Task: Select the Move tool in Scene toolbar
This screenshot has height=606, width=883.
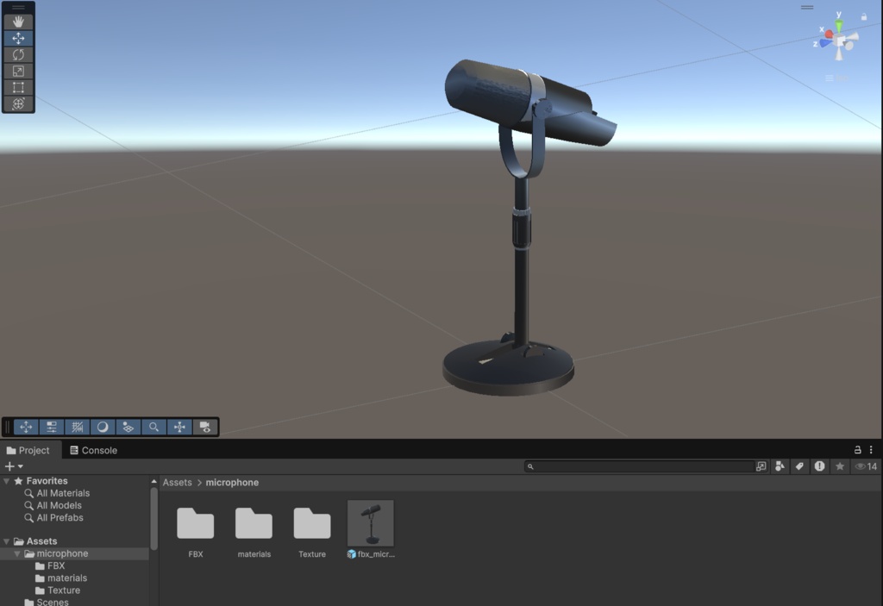Action: point(18,38)
